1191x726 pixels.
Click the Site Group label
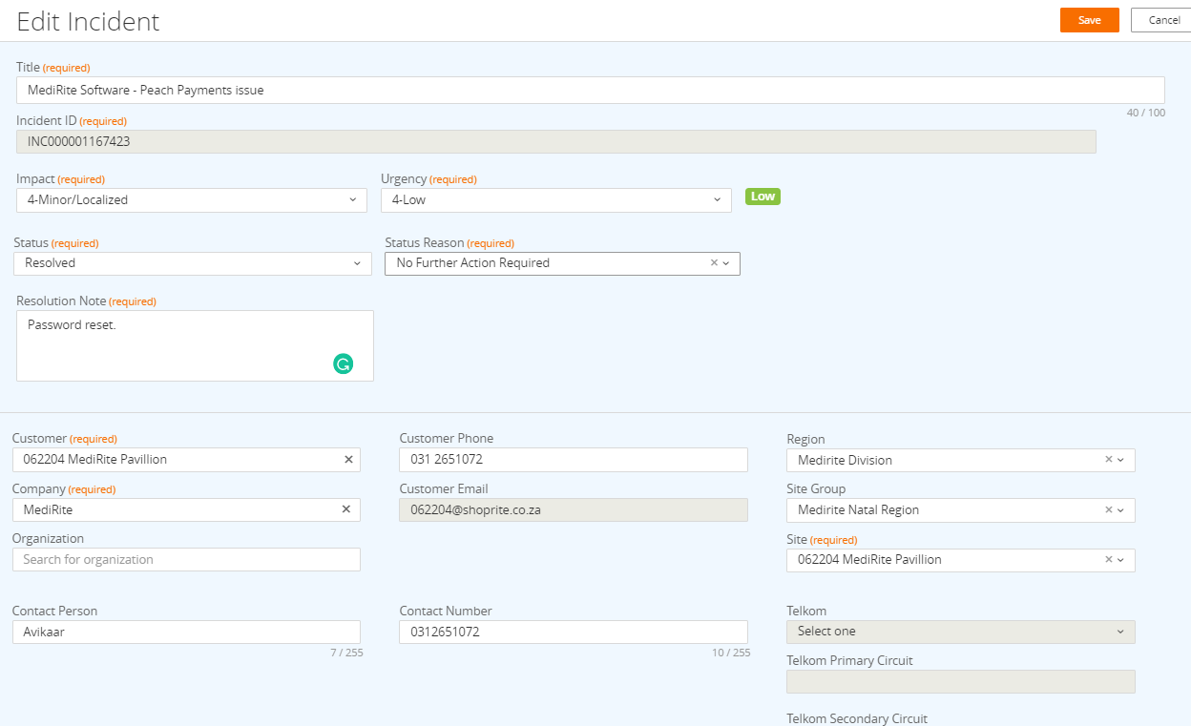[816, 488]
